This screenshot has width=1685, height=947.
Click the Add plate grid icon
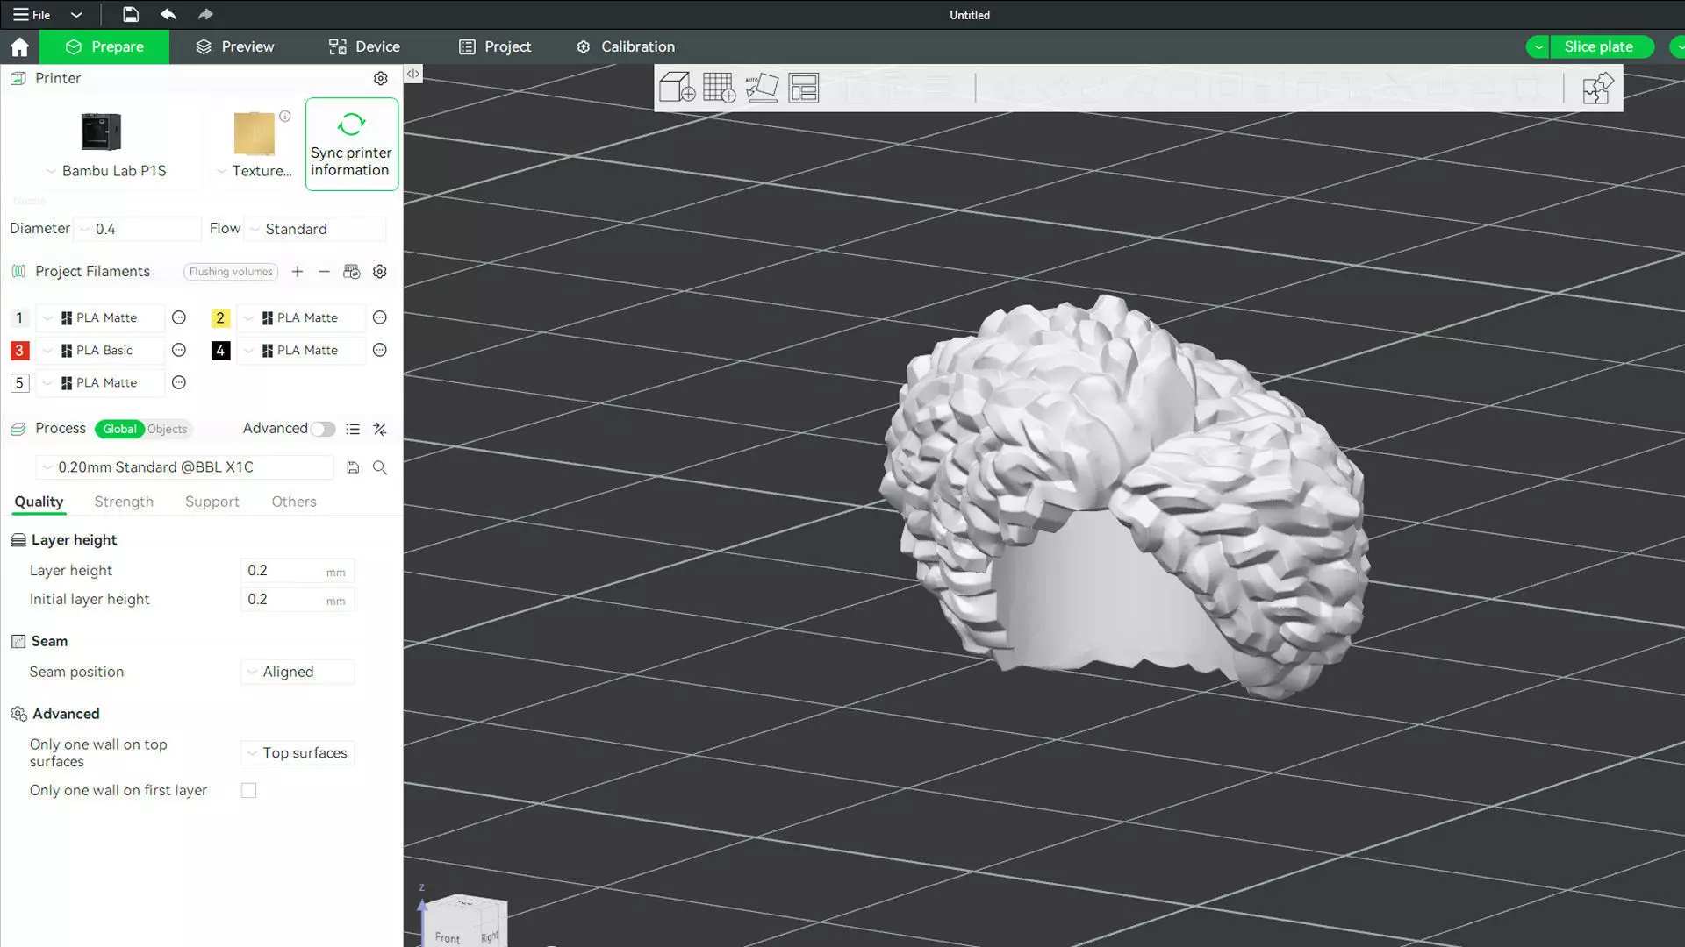(719, 88)
